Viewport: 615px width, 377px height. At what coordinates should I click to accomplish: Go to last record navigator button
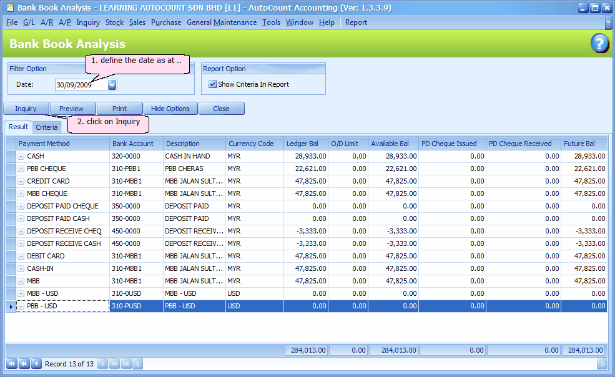click(126, 364)
